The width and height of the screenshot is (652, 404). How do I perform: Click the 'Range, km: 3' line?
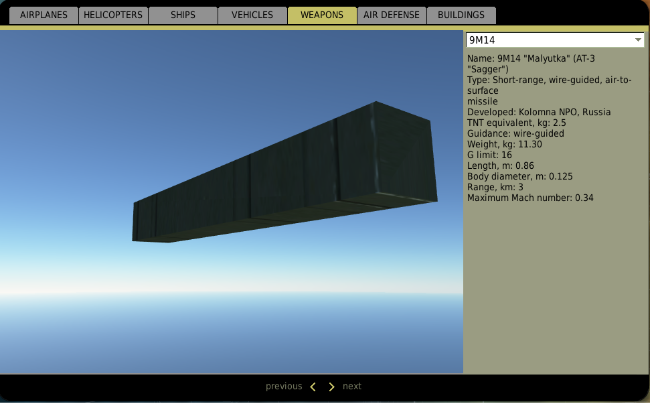coord(495,187)
